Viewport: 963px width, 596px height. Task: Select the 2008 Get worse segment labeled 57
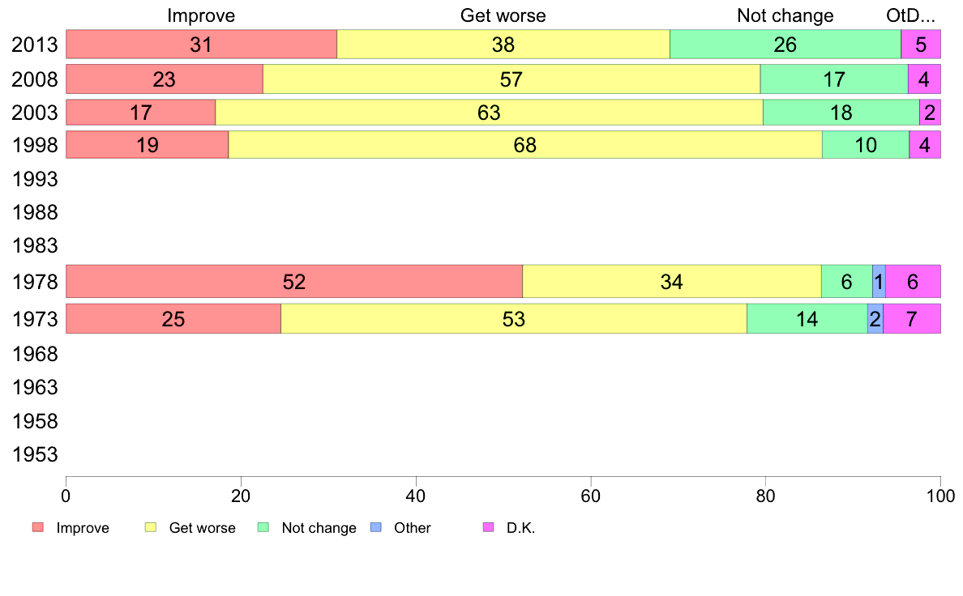point(511,79)
